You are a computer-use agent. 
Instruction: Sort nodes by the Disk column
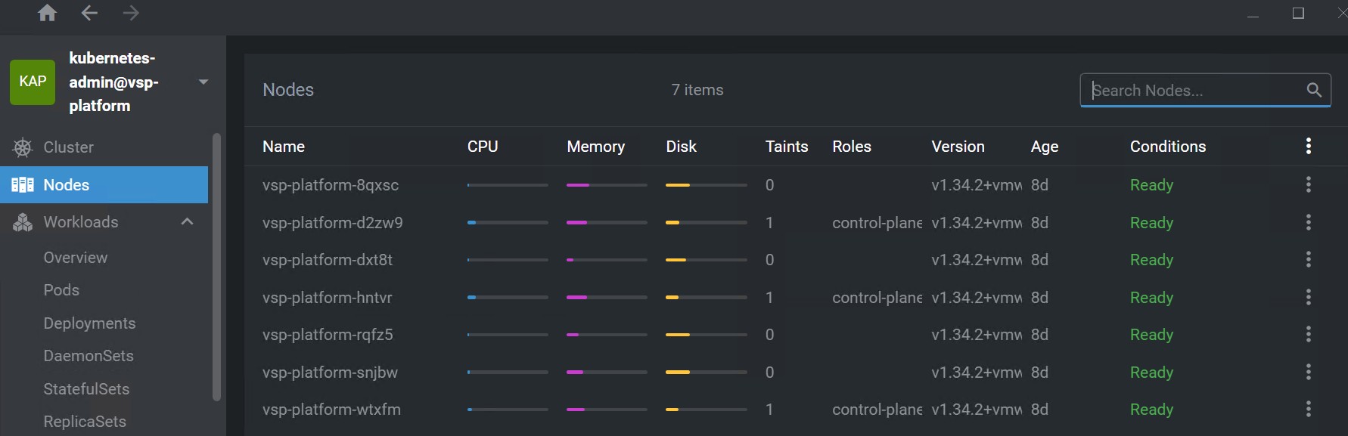point(681,147)
